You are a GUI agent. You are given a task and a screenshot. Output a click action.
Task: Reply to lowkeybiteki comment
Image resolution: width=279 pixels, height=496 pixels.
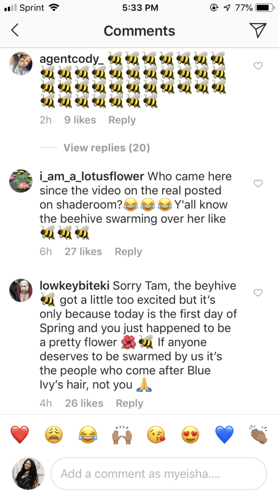[129, 403]
